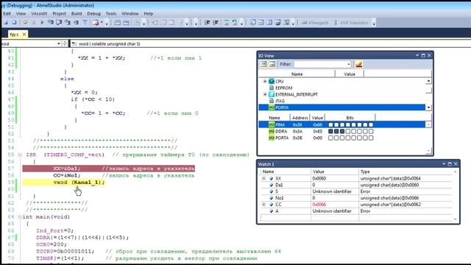
Task: Click the Step Into debug icon
Action: [51, 22]
